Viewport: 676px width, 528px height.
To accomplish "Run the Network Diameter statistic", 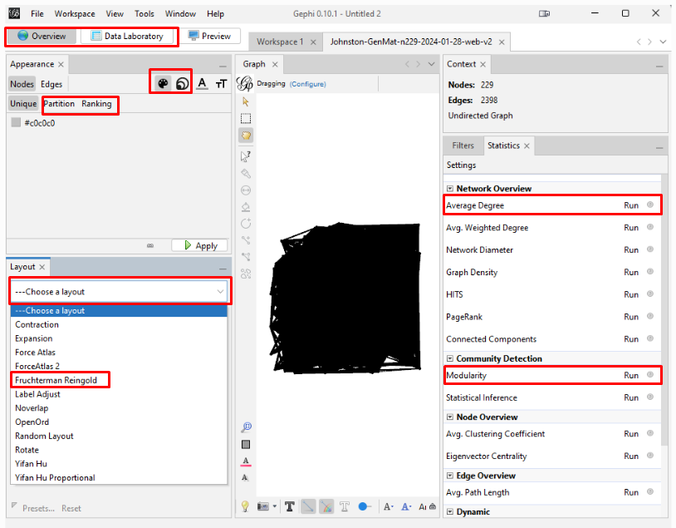I will click(x=630, y=250).
